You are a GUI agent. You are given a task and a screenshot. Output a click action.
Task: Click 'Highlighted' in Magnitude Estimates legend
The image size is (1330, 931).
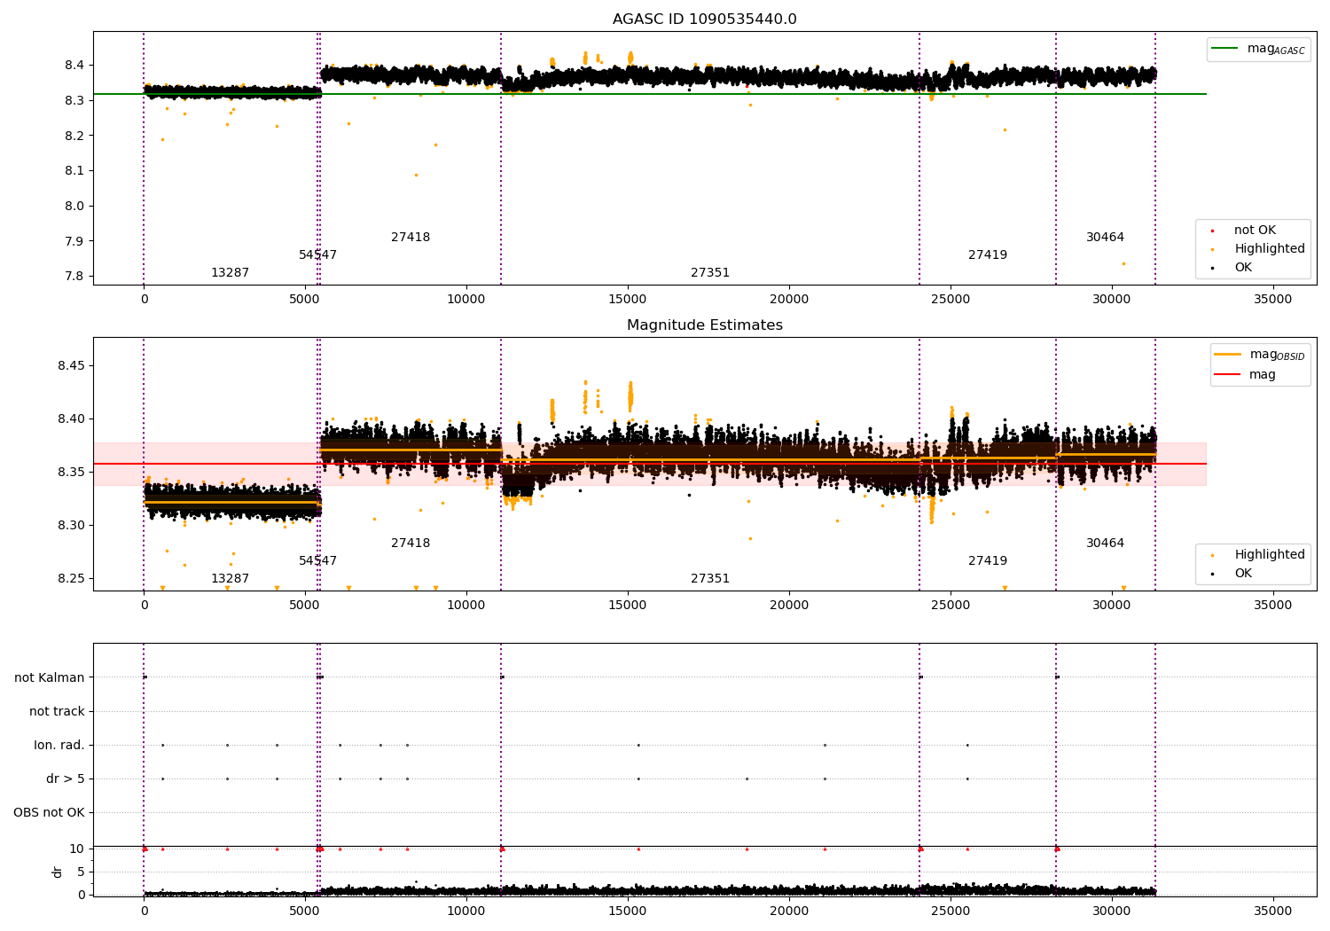click(x=1269, y=555)
